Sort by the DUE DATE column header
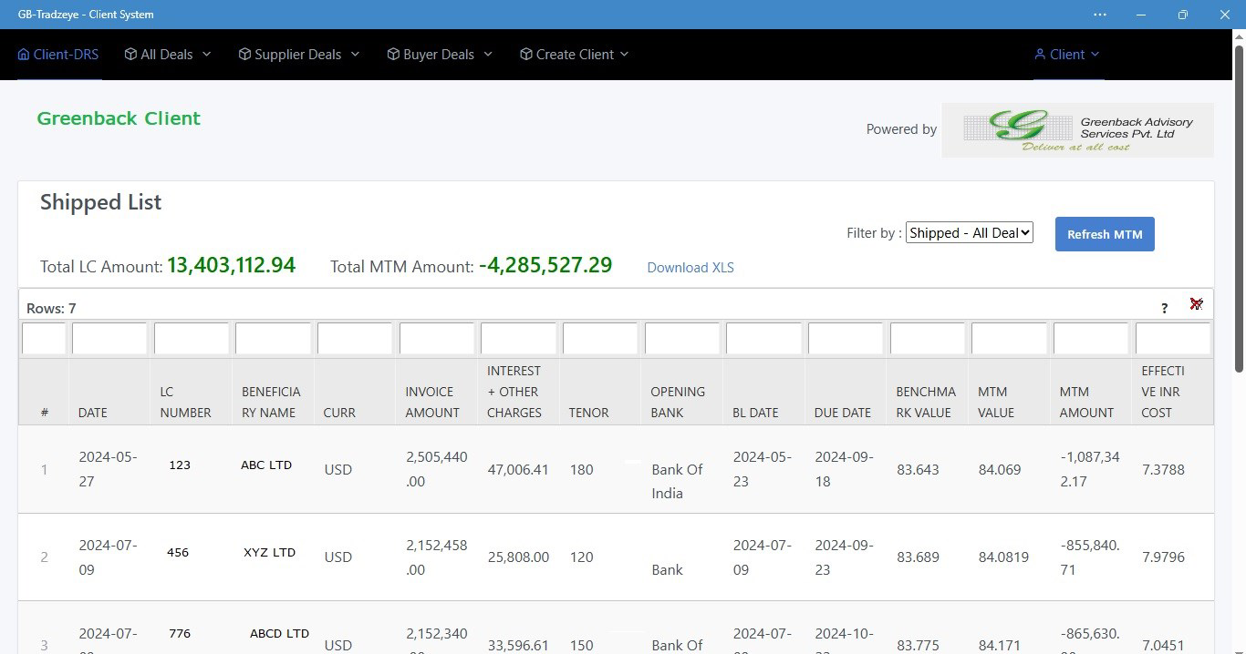Screen dimensions: 1246x654 coord(843,413)
